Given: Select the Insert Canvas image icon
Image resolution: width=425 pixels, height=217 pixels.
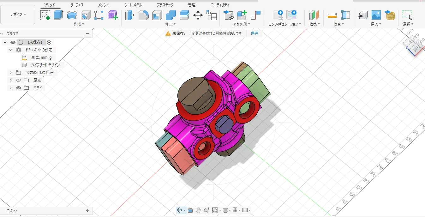Looking at the screenshot, I should pyautogui.click(x=376, y=15).
